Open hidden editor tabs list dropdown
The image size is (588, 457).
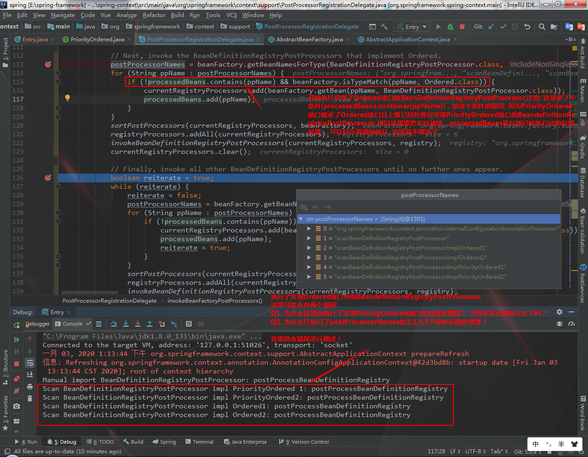click(571, 39)
